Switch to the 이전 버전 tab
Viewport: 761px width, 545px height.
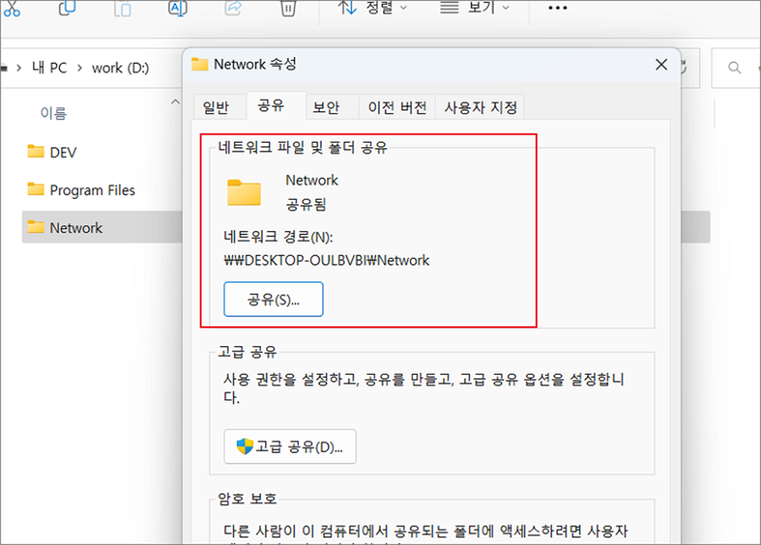(x=396, y=108)
